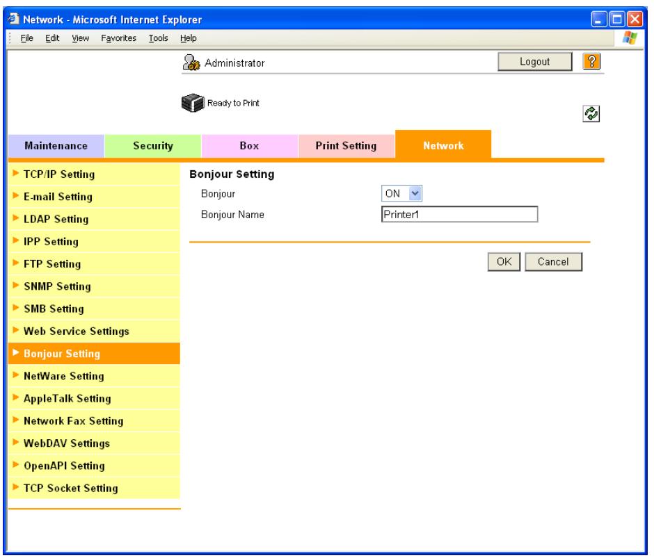Switch to the Print Setting tab
This screenshot has height=558, width=654.
point(346,146)
